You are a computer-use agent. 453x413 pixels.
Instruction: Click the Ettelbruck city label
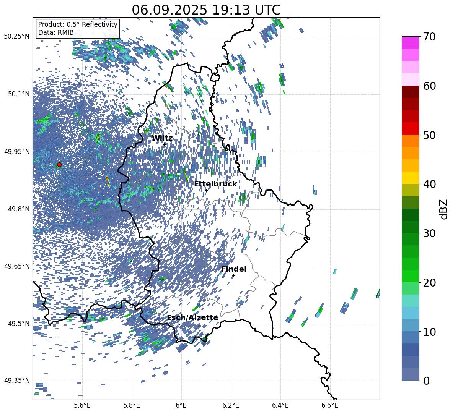coord(215,184)
